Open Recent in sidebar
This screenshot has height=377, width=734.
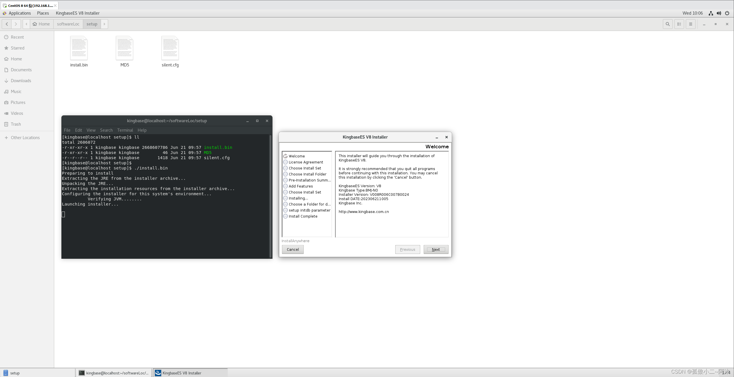(27, 37)
